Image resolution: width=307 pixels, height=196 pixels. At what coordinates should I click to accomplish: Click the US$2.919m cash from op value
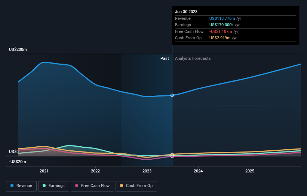pyautogui.click(x=220, y=38)
